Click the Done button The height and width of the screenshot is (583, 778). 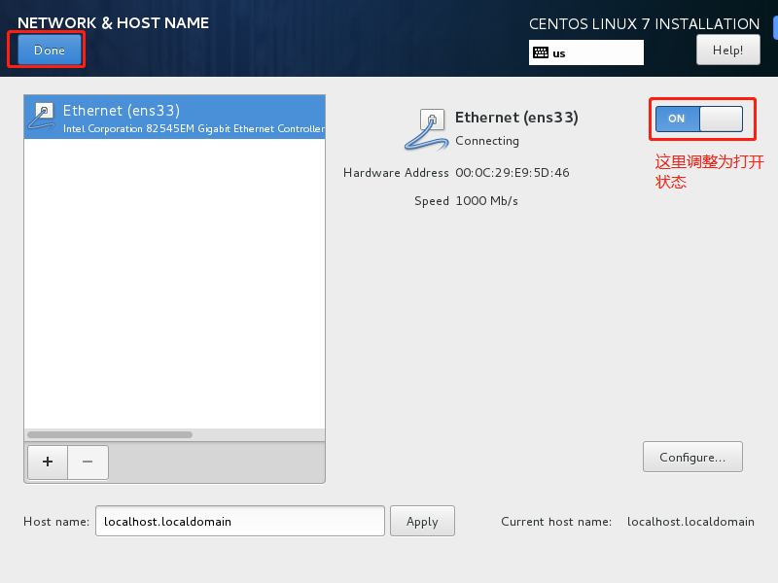50,50
